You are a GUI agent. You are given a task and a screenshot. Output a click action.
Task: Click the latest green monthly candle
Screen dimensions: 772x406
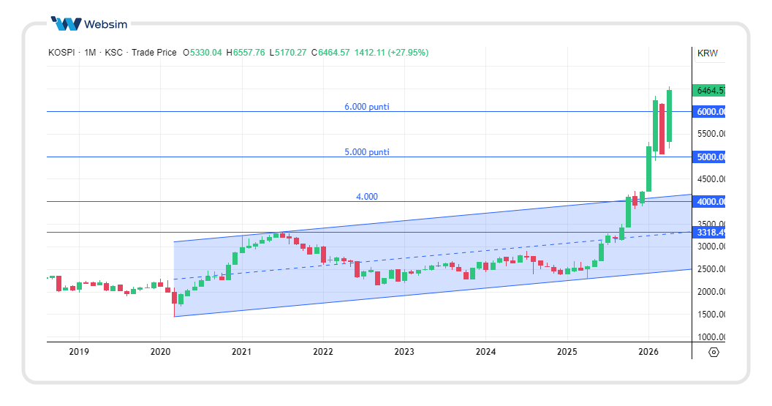pos(669,116)
